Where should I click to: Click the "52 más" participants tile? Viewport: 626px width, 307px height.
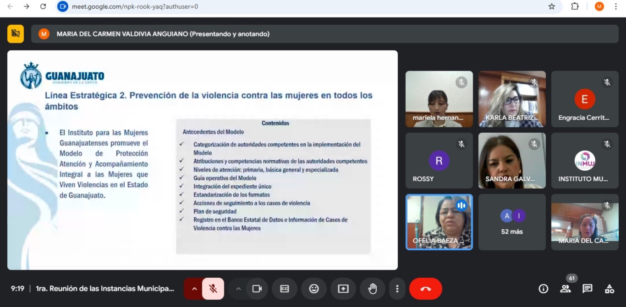pos(512,222)
